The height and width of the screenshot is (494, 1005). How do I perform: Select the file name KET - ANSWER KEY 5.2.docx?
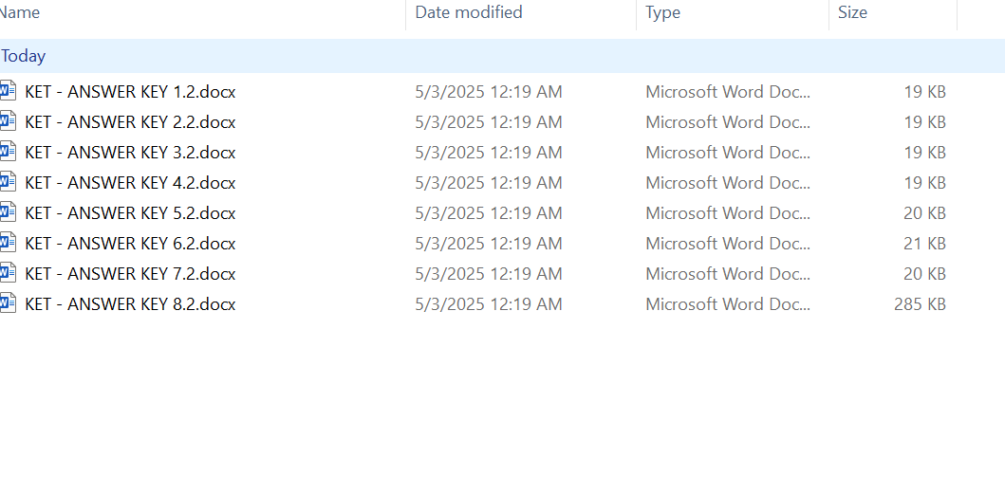[130, 213]
